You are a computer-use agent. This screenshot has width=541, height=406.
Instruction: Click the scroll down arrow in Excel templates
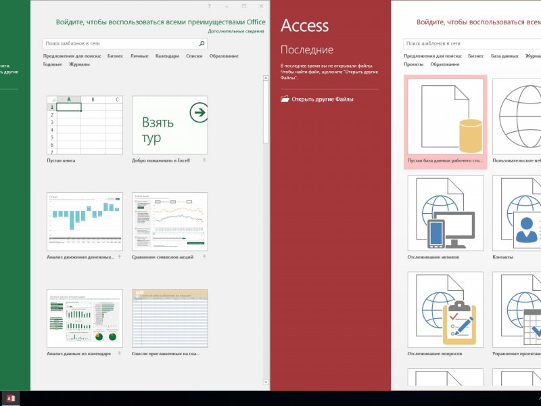point(265,382)
